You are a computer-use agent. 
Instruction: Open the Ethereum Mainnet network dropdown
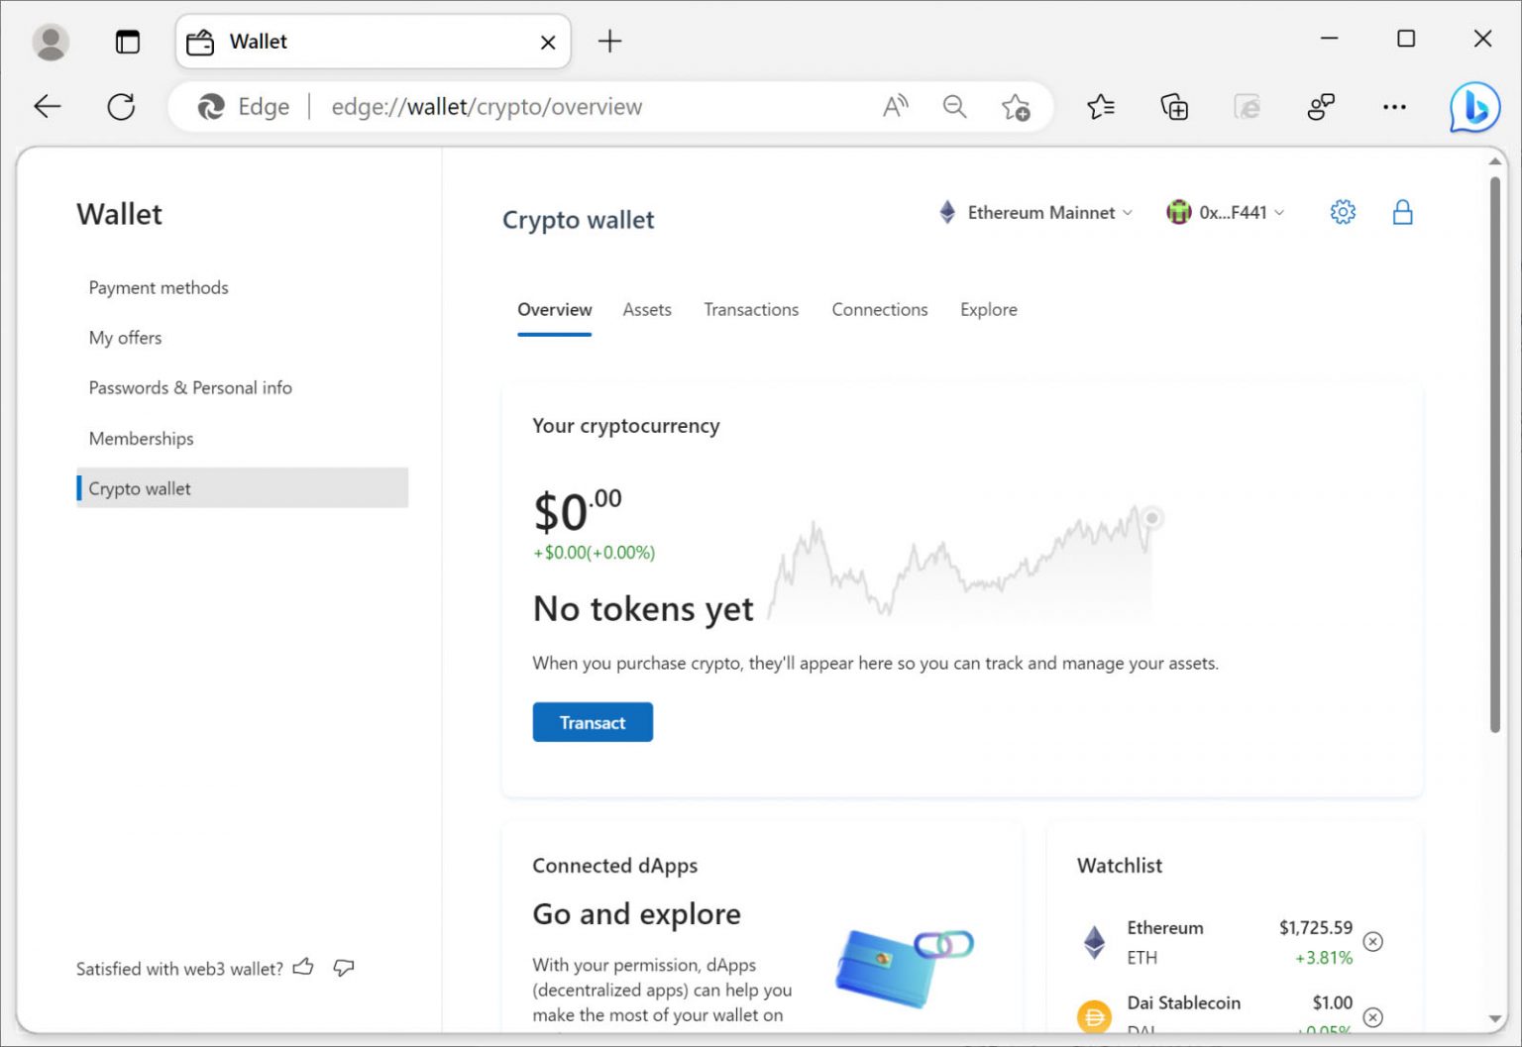point(1033,212)
